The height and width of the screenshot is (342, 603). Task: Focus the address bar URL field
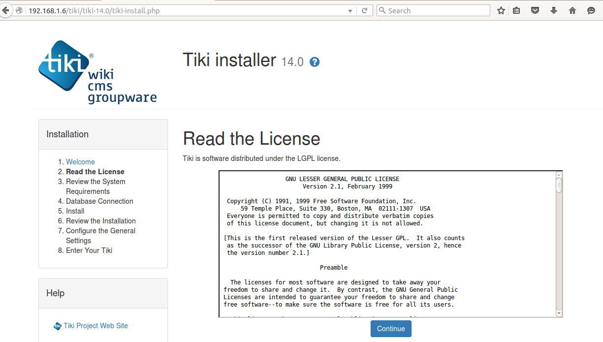(187, 11)
